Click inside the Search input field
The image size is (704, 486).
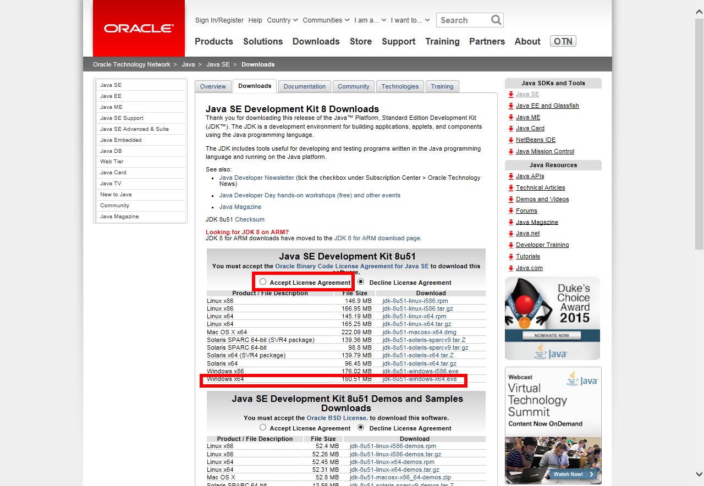click(x=464, y=20)
